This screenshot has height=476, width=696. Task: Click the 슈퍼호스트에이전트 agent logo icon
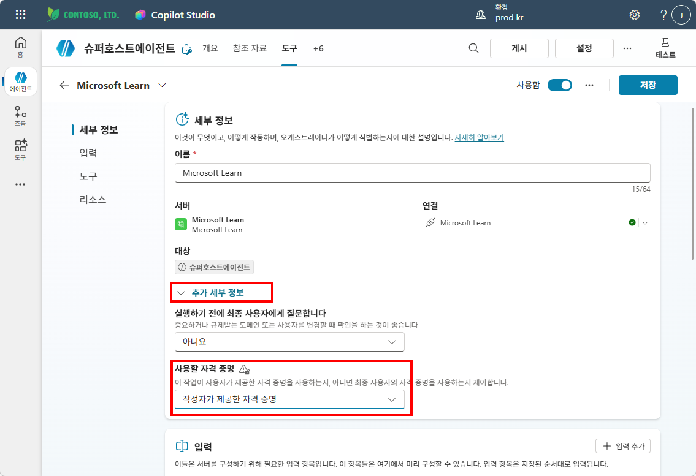tap(66, 48)
